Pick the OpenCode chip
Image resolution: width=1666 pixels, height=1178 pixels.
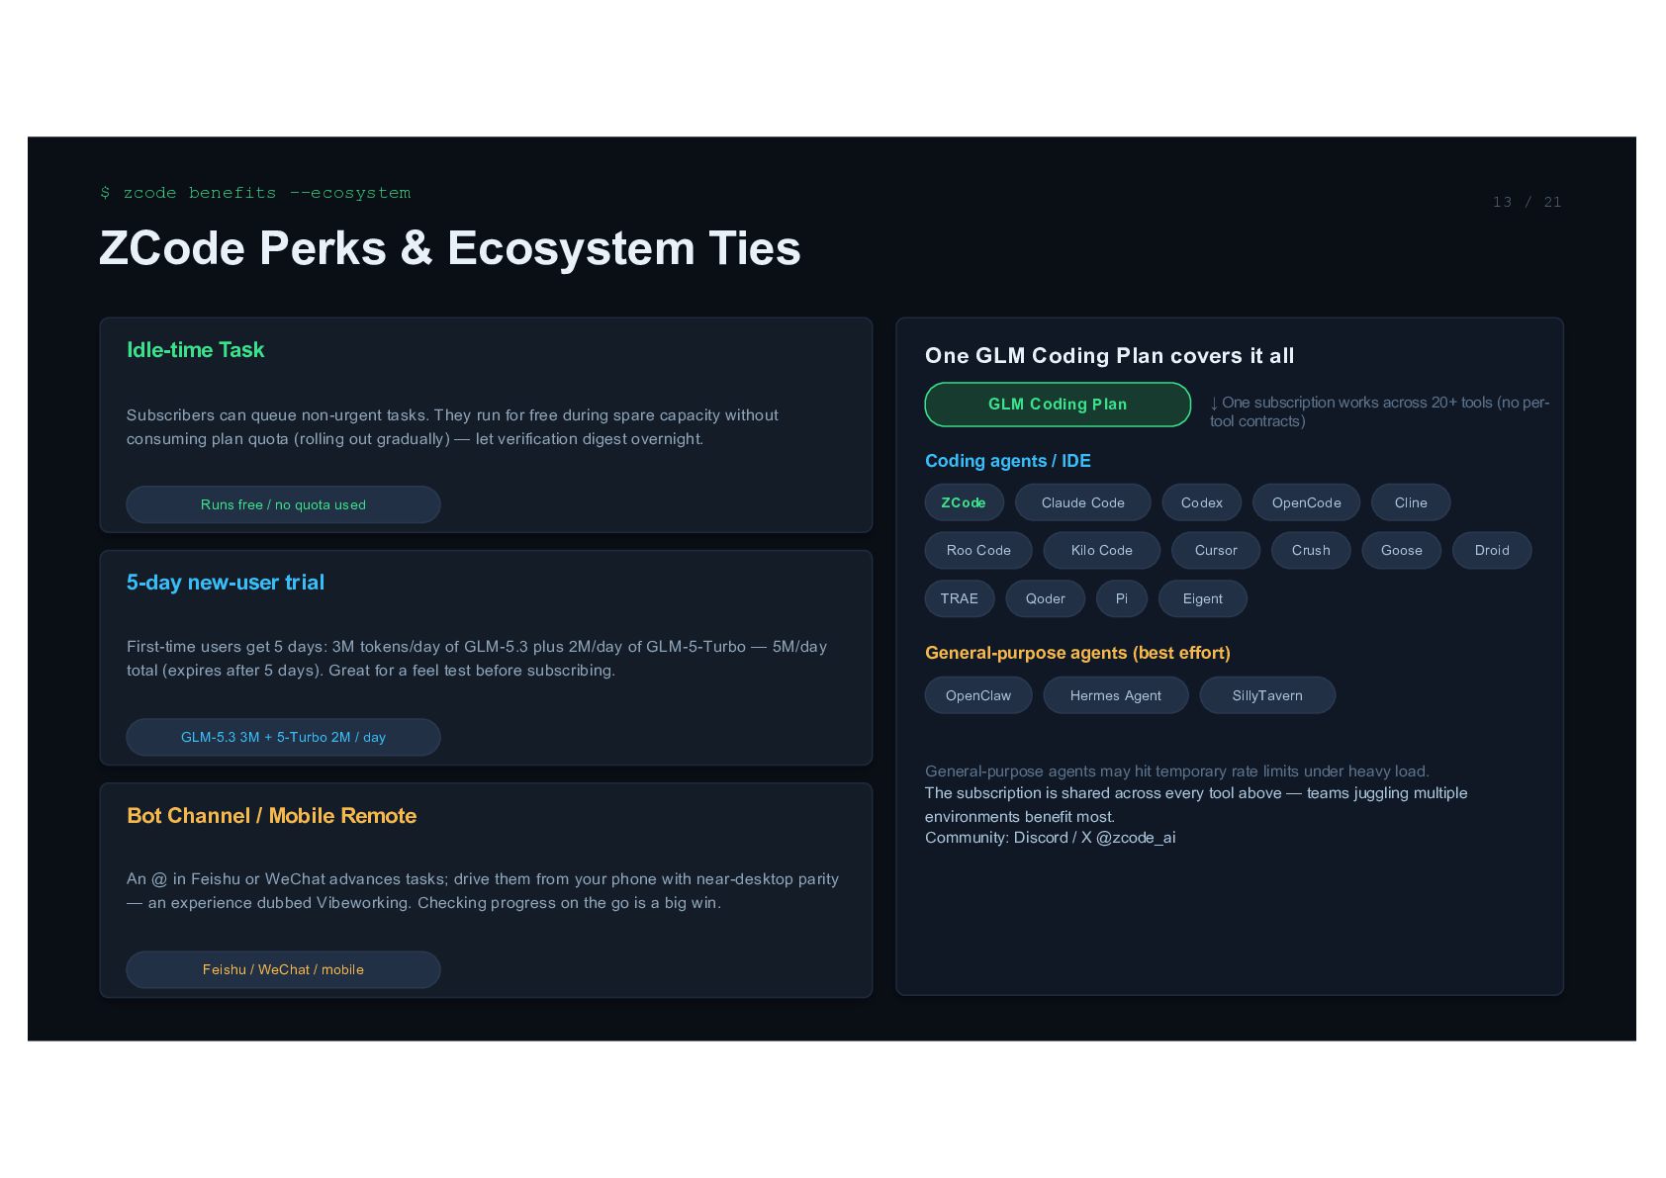pos(1306,502)
